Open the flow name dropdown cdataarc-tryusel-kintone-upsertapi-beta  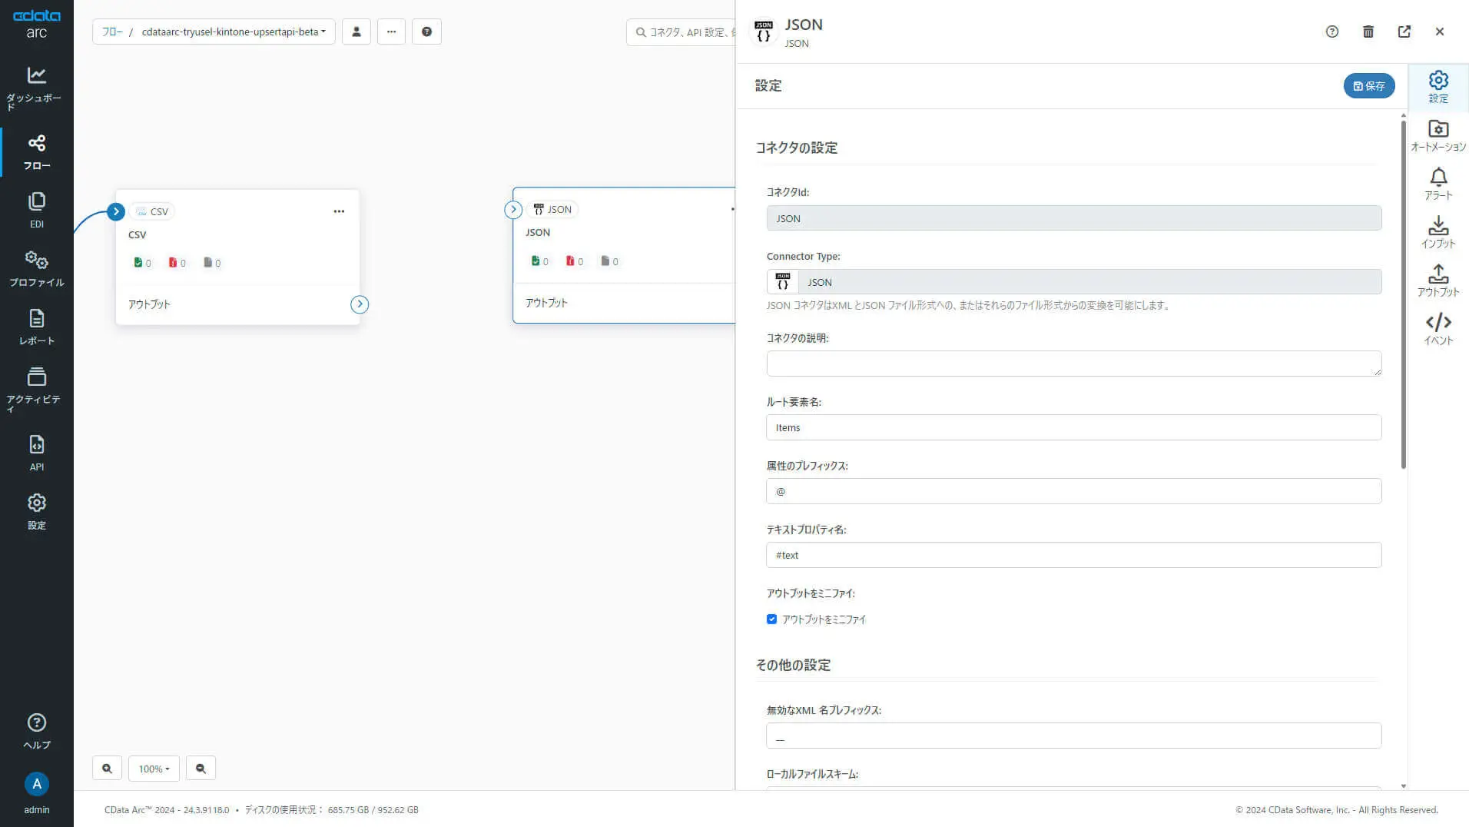click(x=234, y=32)
